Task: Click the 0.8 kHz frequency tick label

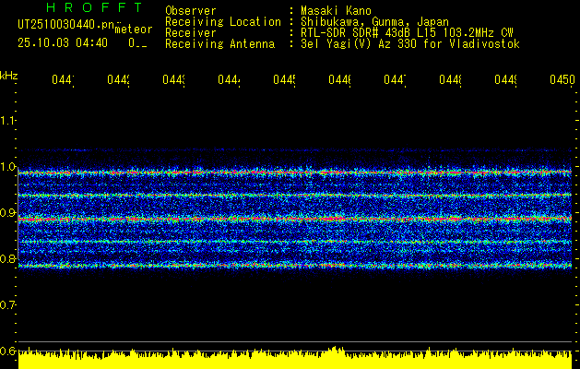Action: pos(8,259)
